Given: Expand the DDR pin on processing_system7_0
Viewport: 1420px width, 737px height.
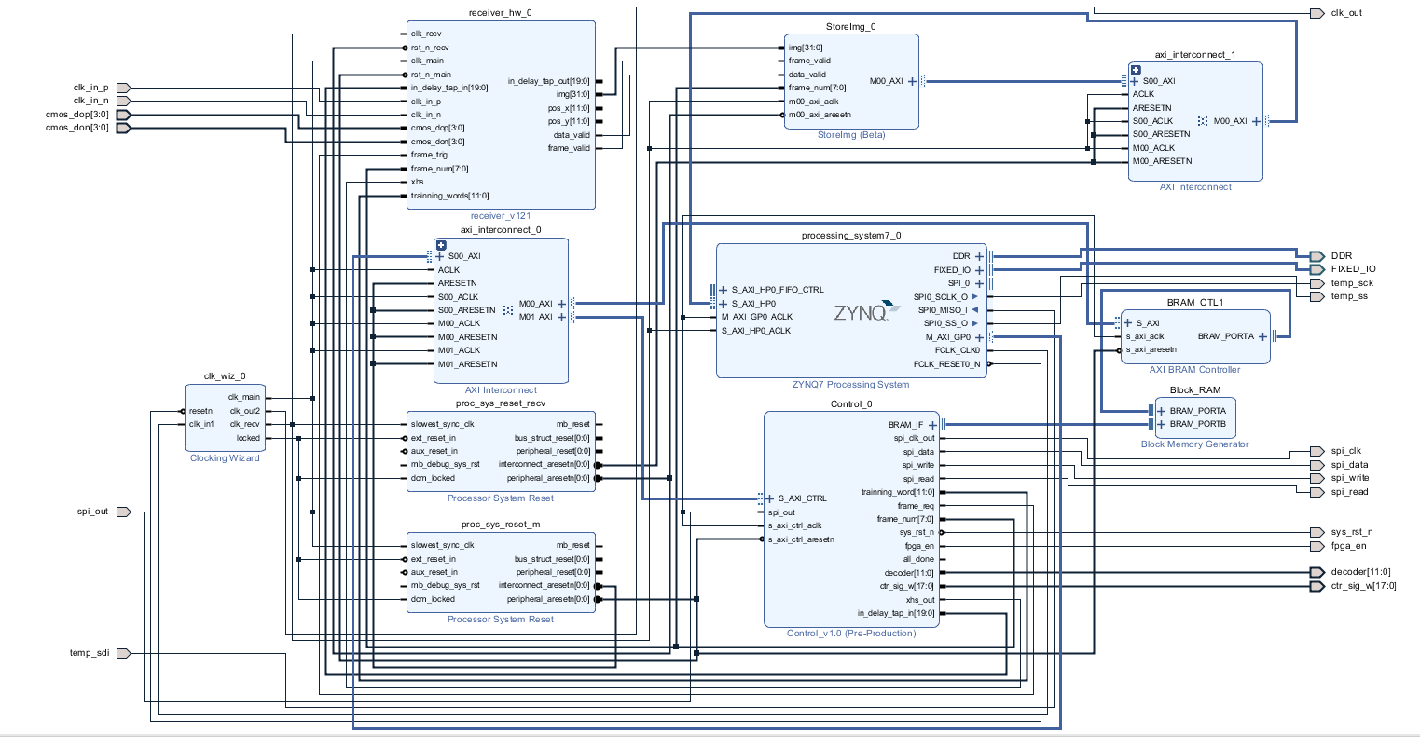Looking at the screenshot, I should click(x=979, y=256).
